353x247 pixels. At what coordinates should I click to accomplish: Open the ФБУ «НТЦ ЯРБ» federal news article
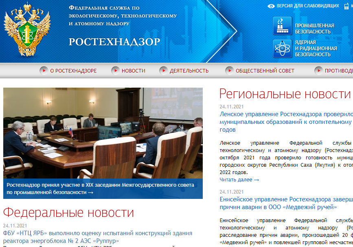click(x=98, y=233)
